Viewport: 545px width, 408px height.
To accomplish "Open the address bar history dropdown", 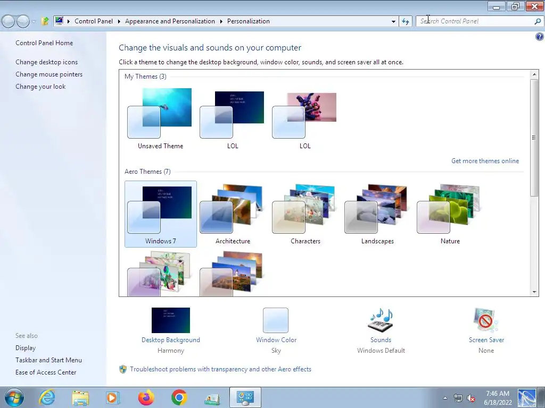I will click(393, 21).
